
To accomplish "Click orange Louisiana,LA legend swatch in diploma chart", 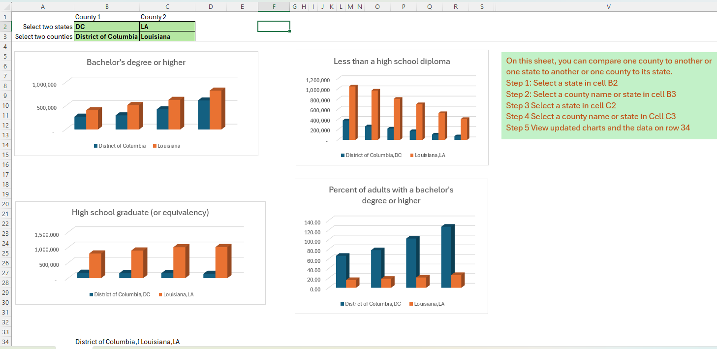I will pyautogui.click(x=412, y=156).
